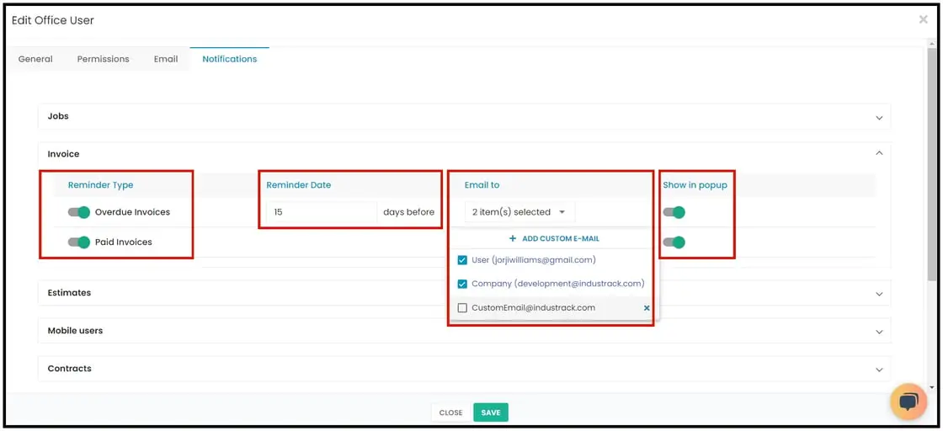
Task: Go to the Email tab
Action: [x=165, y=59]
